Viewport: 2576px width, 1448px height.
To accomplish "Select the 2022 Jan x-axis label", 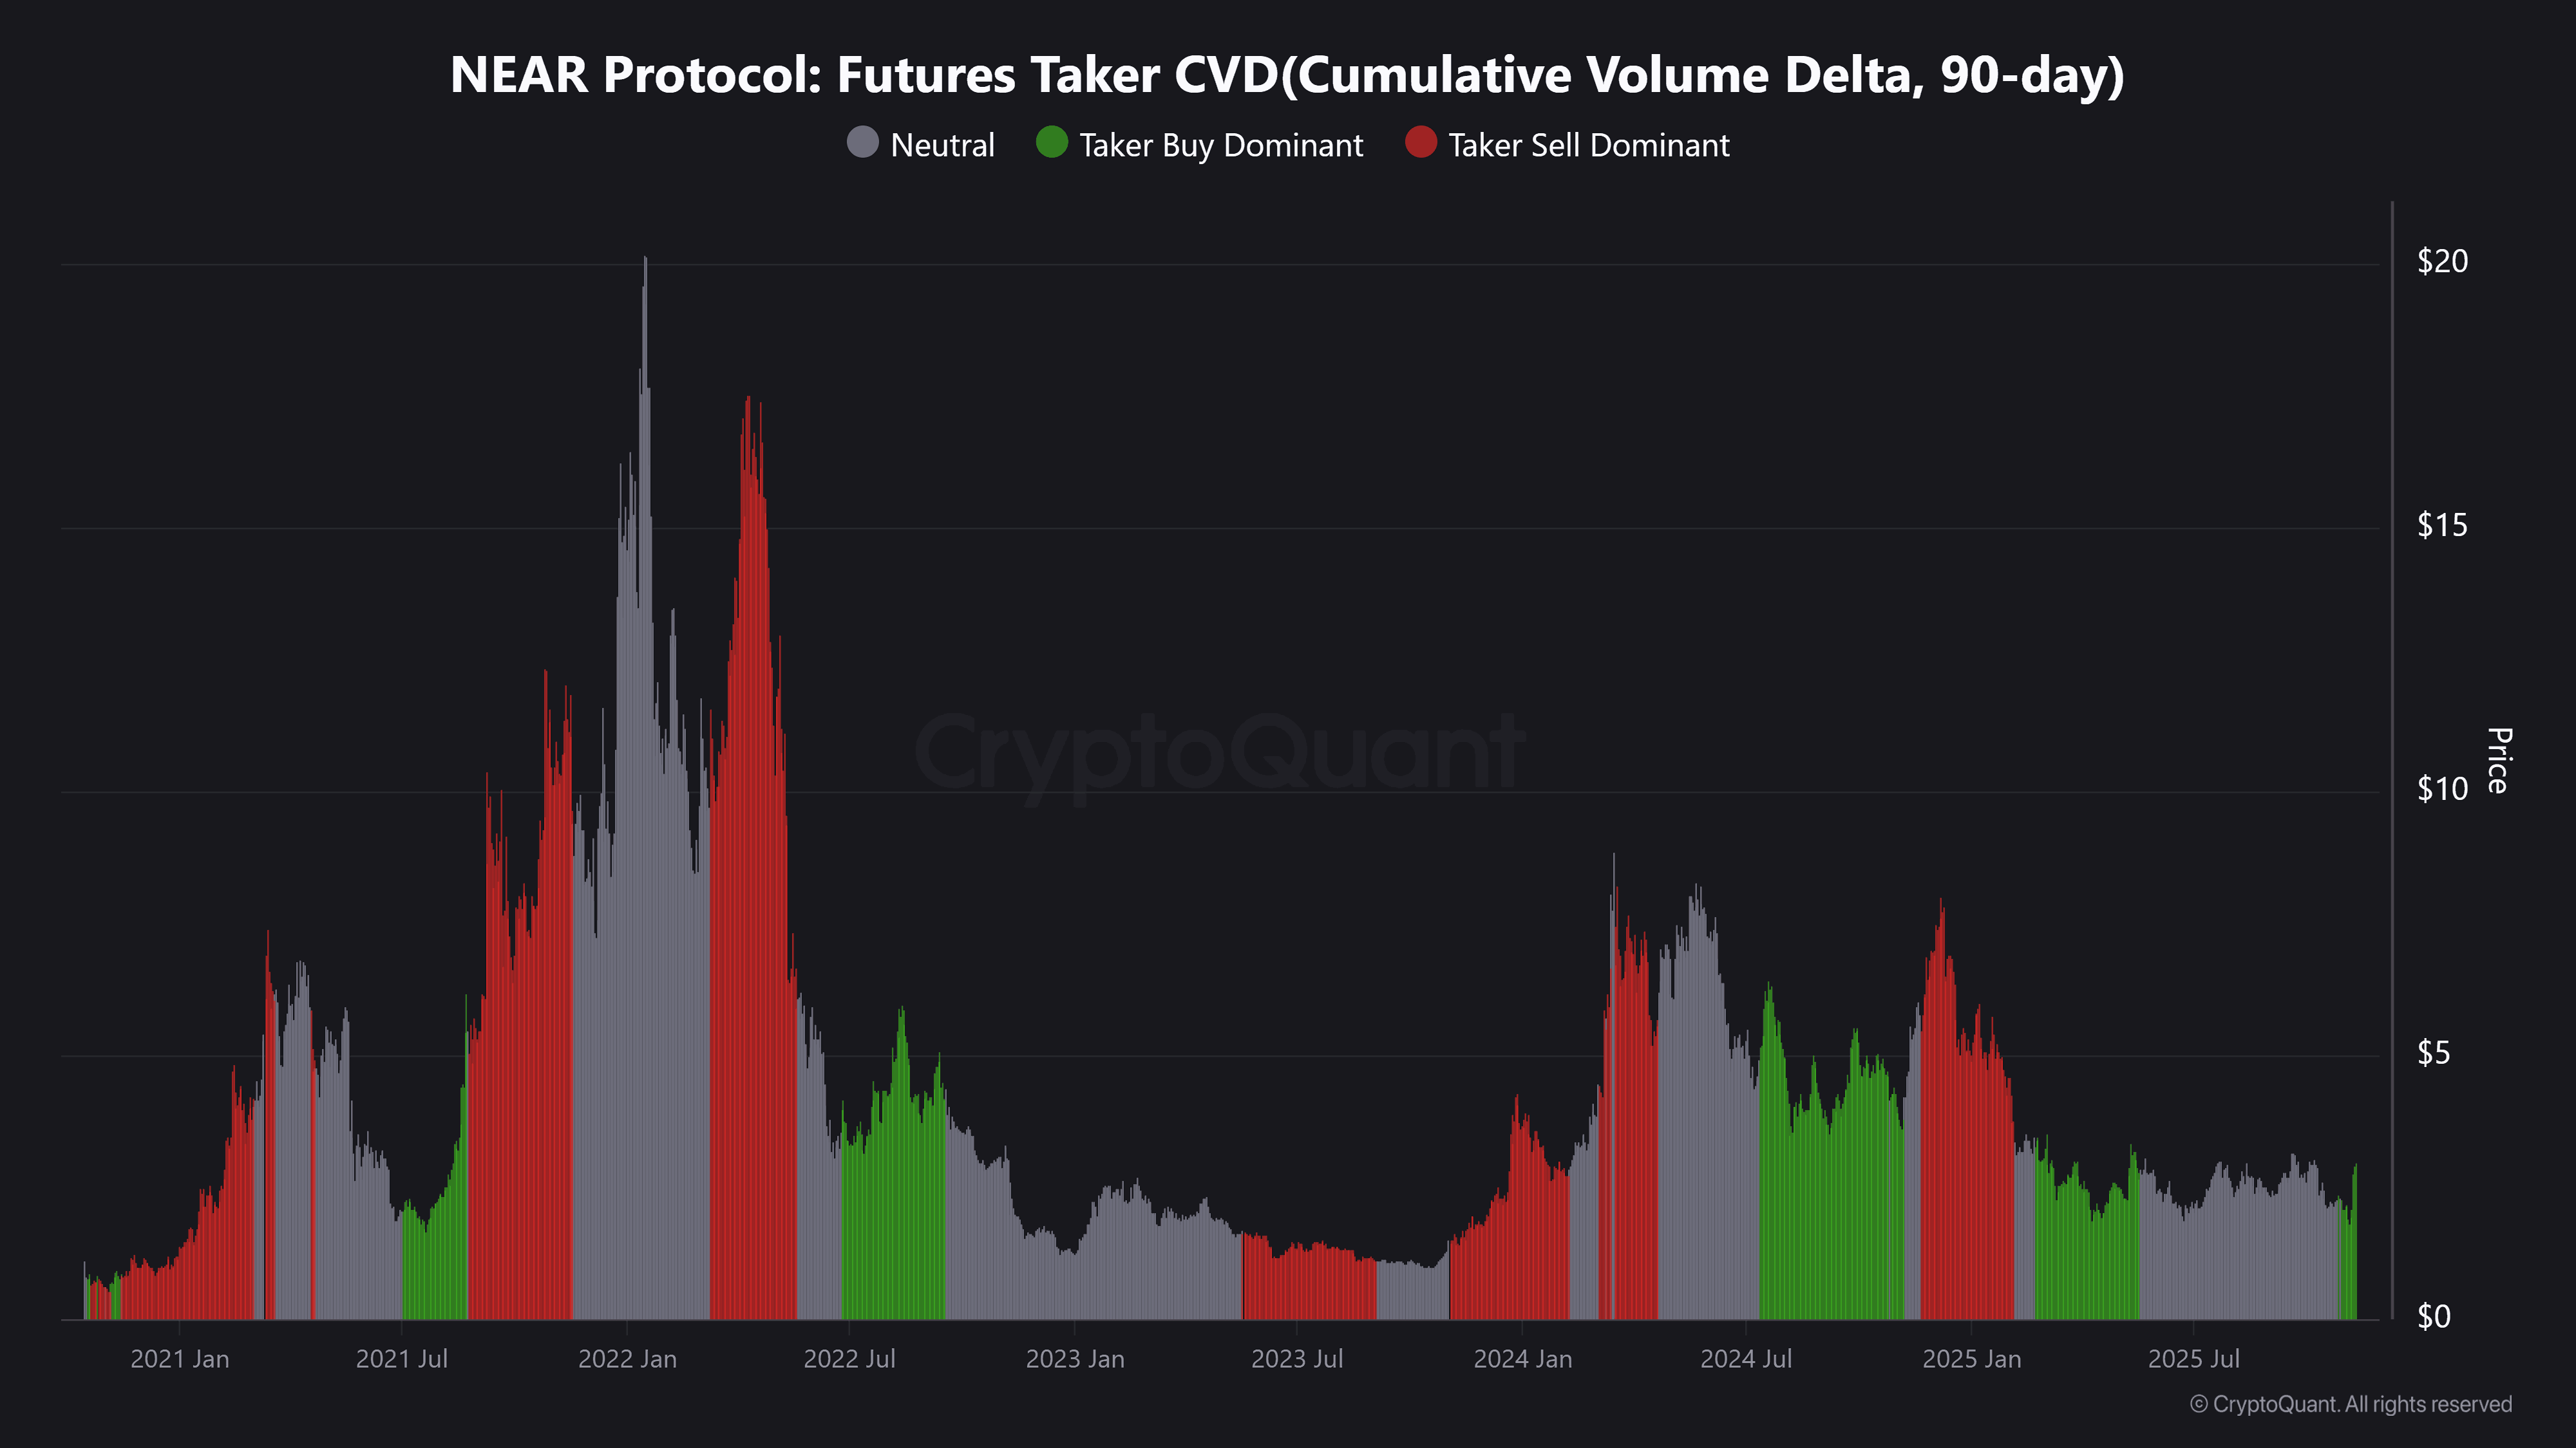I will click(x=627, y=1359).
